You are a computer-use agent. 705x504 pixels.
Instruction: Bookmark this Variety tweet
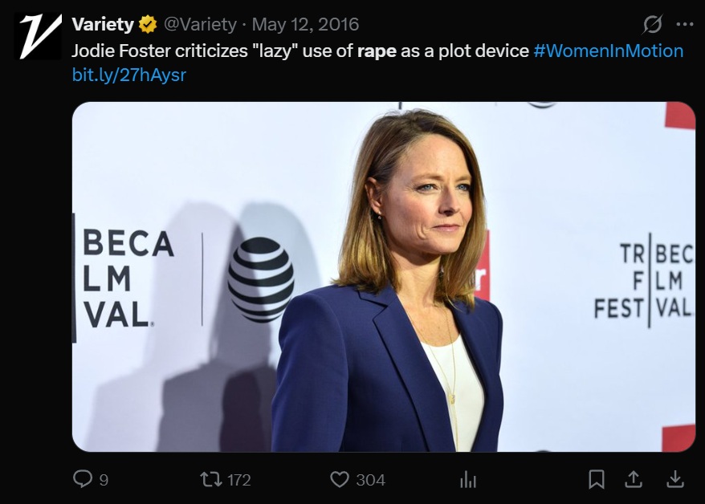pyautogui.click(x=597, y=479)
